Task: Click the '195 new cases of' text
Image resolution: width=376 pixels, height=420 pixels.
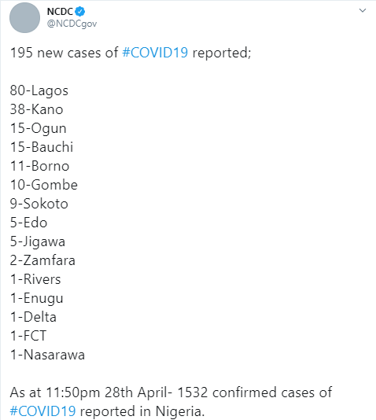Action: pyautogui.click(x=64, y=53)
